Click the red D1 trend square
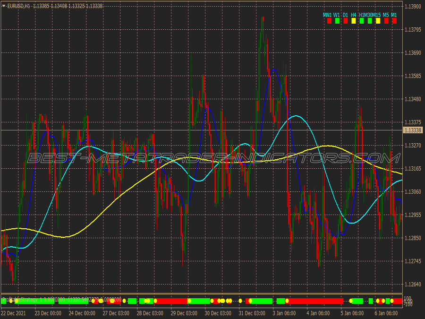This screenshot has height=319, width=425. (345, 21)
